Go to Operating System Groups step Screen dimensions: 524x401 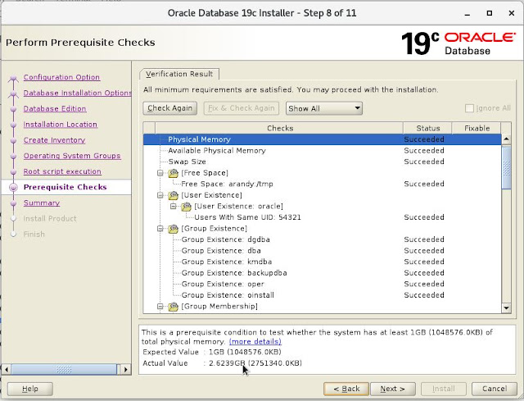tap(72, 156)
